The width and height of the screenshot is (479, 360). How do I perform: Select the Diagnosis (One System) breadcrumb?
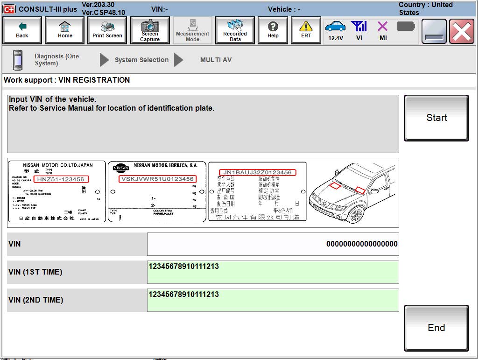click(57, 60)
